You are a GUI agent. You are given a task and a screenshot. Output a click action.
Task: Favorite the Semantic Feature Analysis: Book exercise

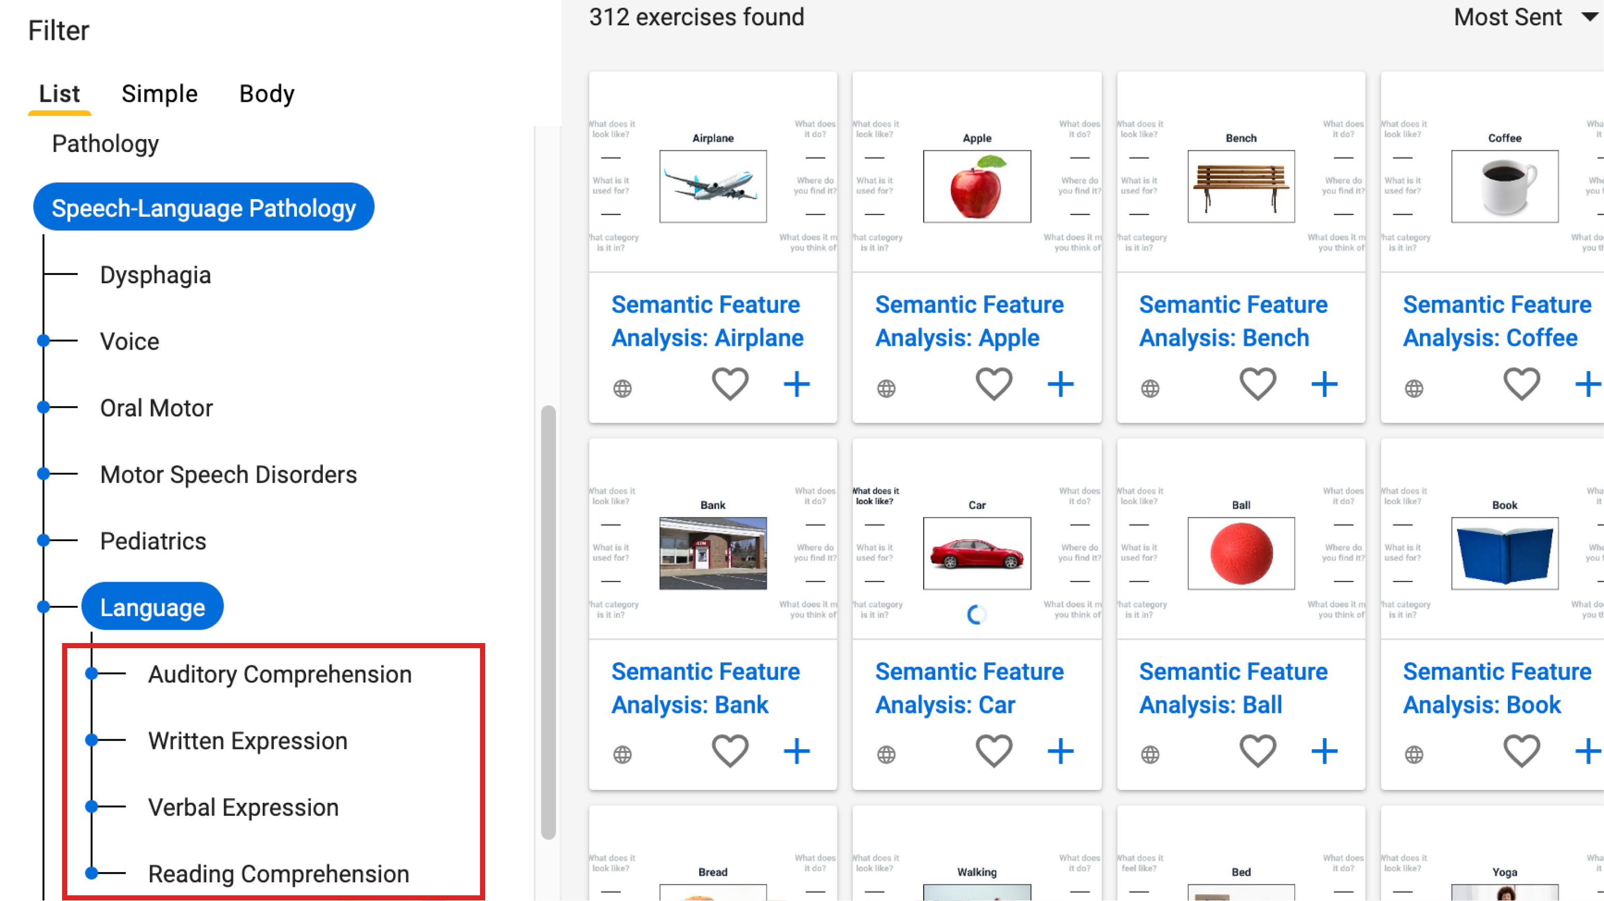(1522, 751)
